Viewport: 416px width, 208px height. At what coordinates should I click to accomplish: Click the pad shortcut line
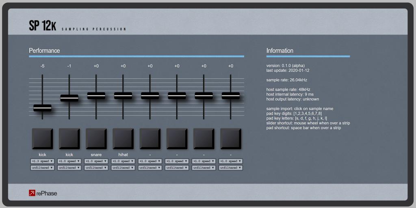pyautogui.click(x=303, y=128)
